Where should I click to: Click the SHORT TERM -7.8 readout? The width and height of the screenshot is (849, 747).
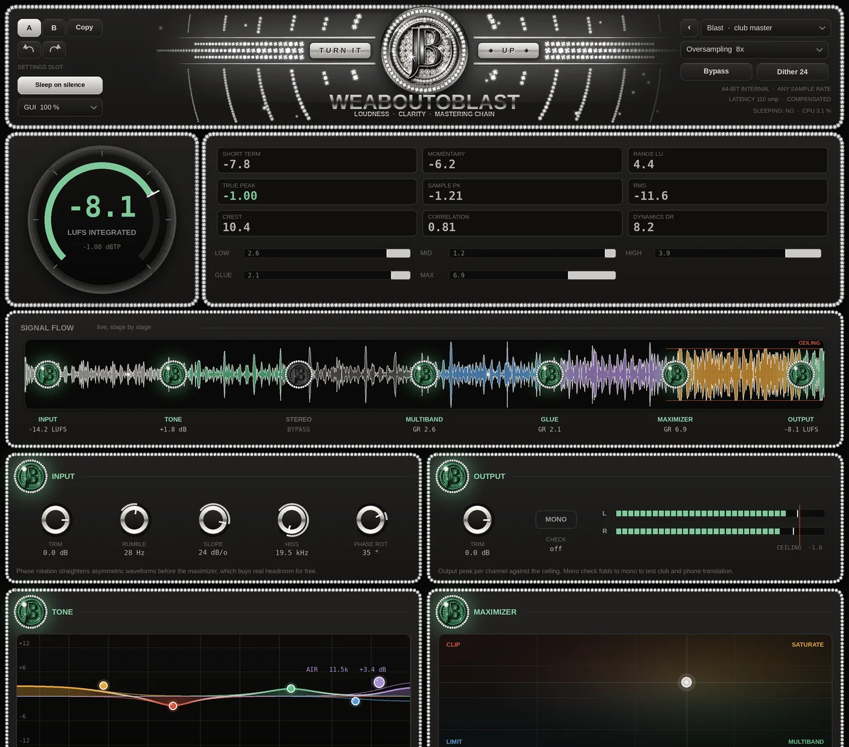(x=317, y=160)
